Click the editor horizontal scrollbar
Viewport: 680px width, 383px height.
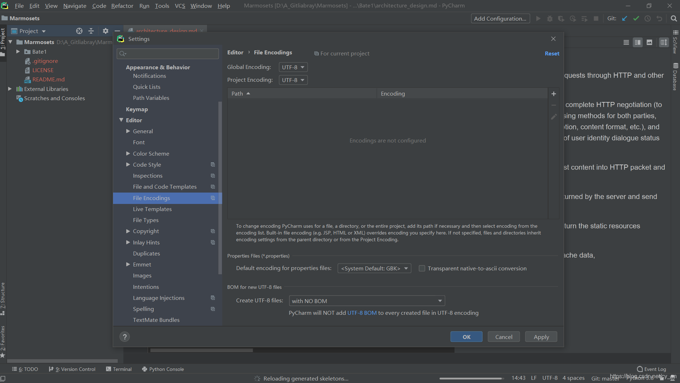(x=201, y=350)
